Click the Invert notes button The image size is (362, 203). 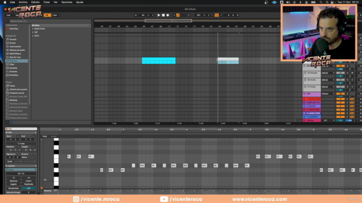point(29,181)
